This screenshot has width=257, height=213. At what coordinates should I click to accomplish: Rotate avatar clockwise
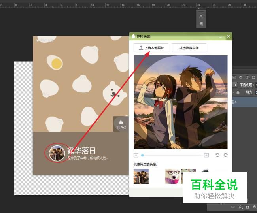[x=226, y=155]
